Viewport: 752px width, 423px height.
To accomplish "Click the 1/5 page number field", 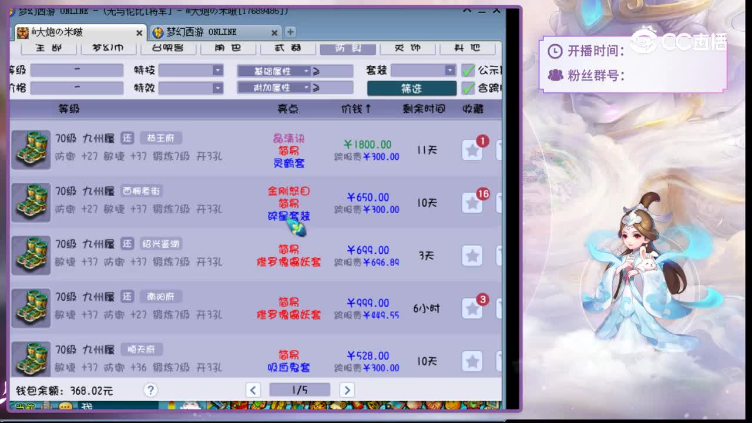I will pos(300,390).
